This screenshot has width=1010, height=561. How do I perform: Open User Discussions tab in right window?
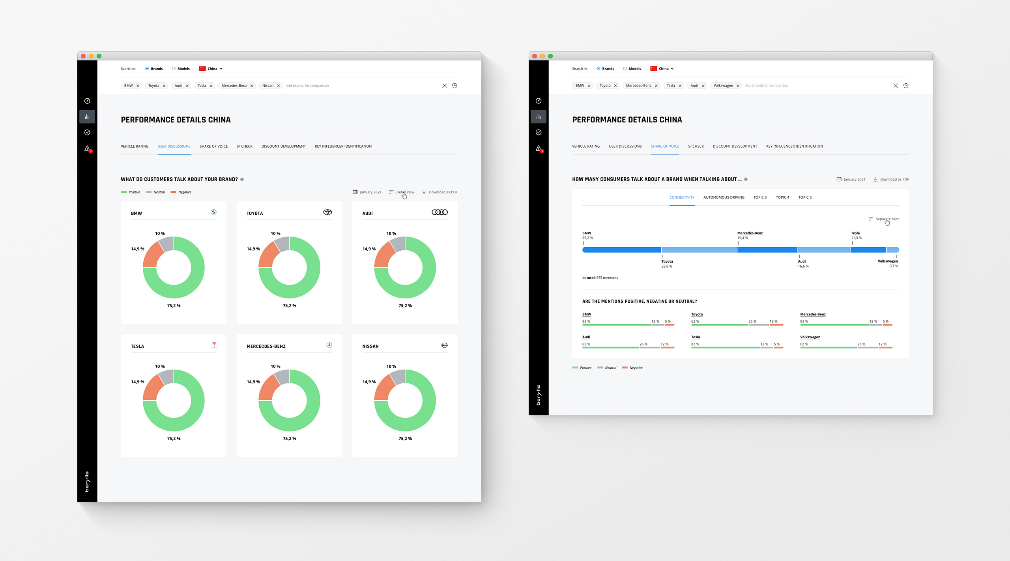click(x=625, y=146)
